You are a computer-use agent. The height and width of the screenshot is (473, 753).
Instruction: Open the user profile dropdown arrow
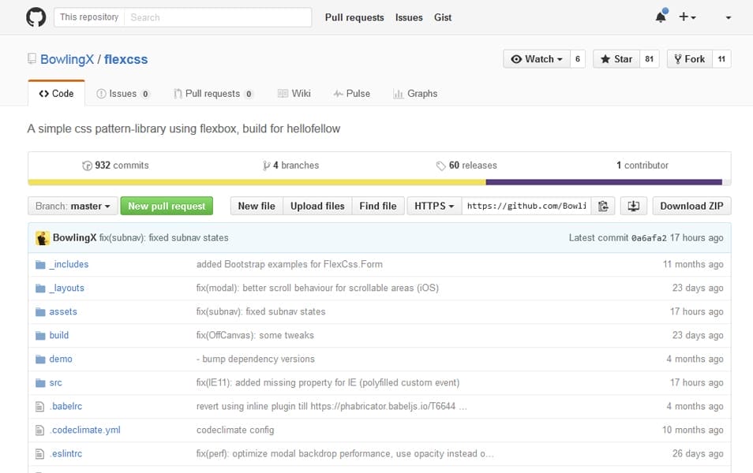tap(728, 18)
